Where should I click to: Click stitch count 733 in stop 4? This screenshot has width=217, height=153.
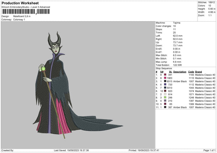point(170,85)
